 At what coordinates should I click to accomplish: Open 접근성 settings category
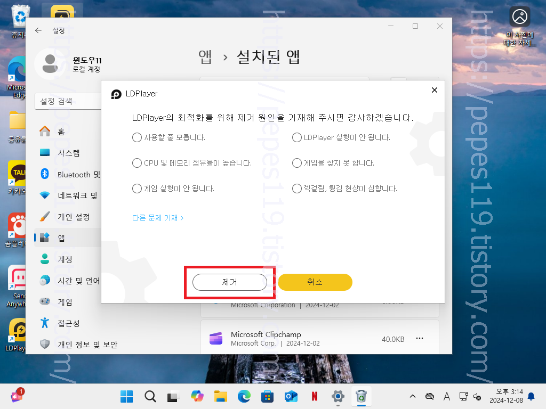[68, 323]
